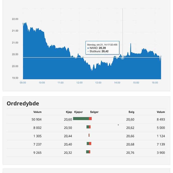The width and height of the screenshot is (173, 173).
Task: Click the depth bar in the 1 305 row
Action: click(89, 135)
